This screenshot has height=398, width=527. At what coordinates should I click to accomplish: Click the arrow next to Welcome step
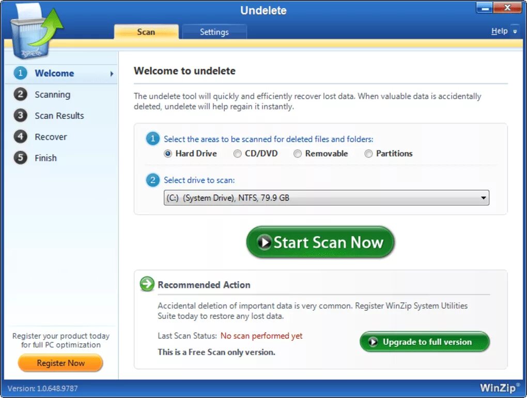coord(112,73)
